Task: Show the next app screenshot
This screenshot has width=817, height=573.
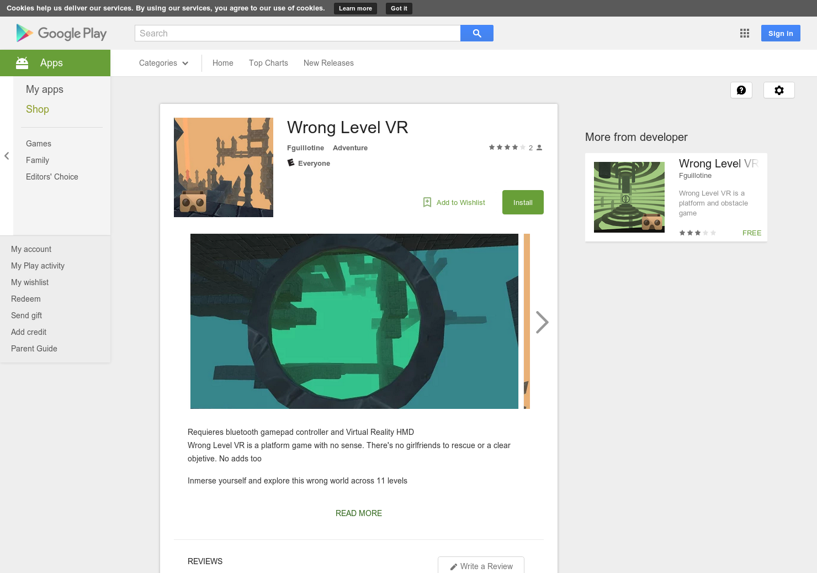Action: click(542, 322)
